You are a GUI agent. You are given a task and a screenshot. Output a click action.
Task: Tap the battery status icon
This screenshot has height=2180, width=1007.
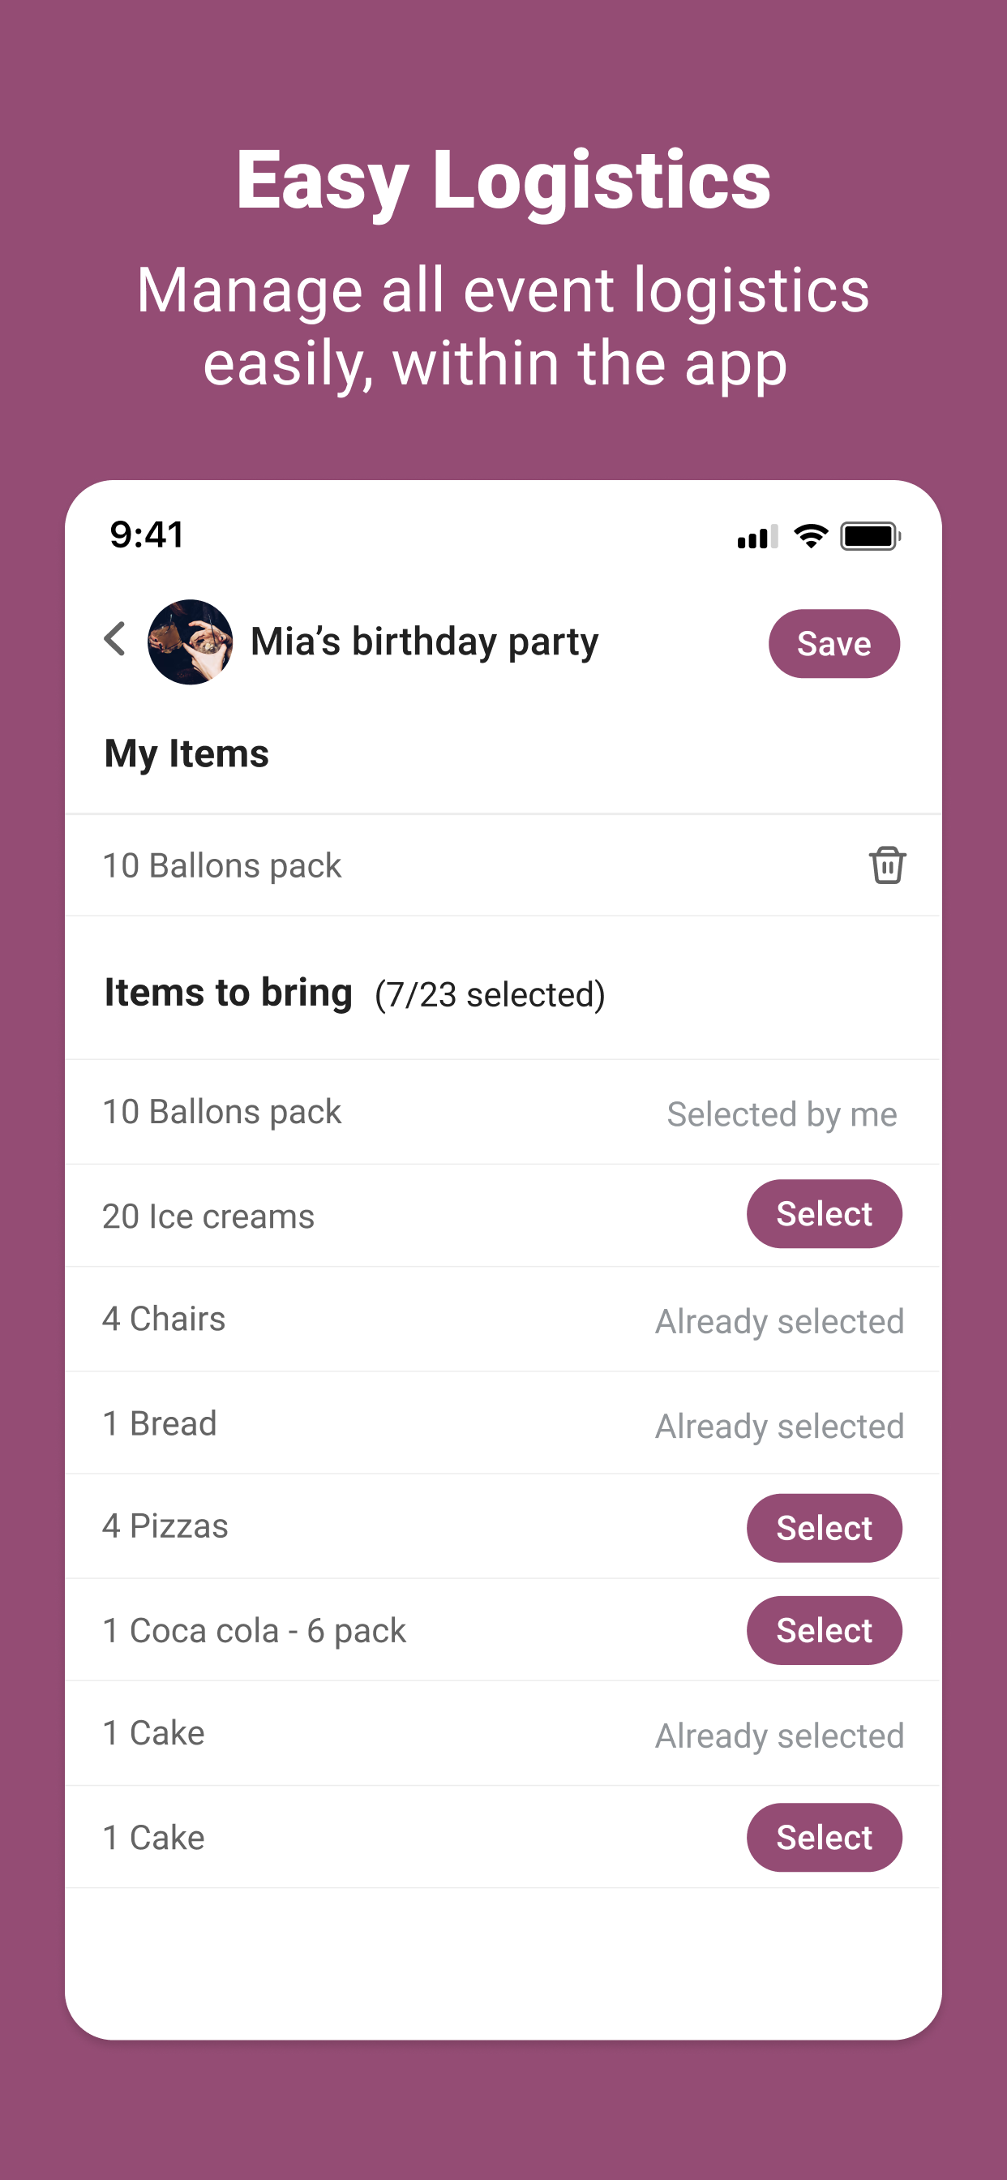point(870,536)
